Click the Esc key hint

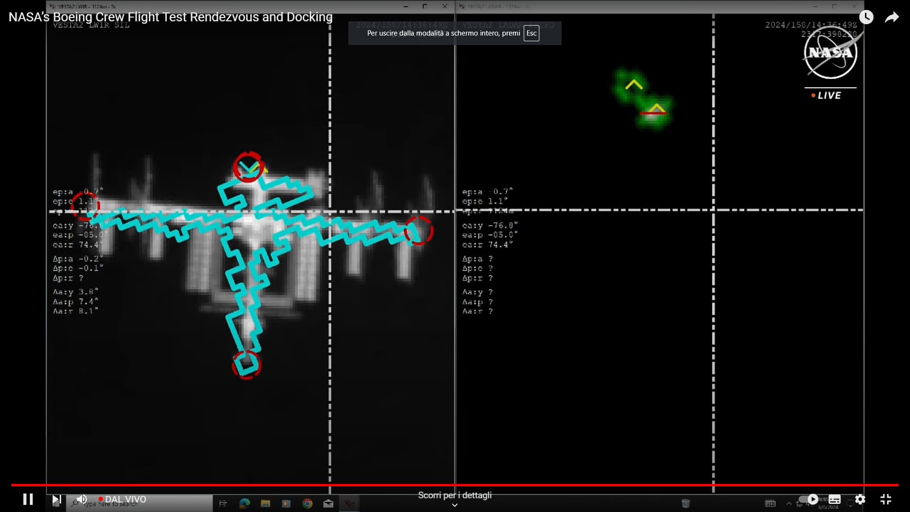click(x=531, y=33)
